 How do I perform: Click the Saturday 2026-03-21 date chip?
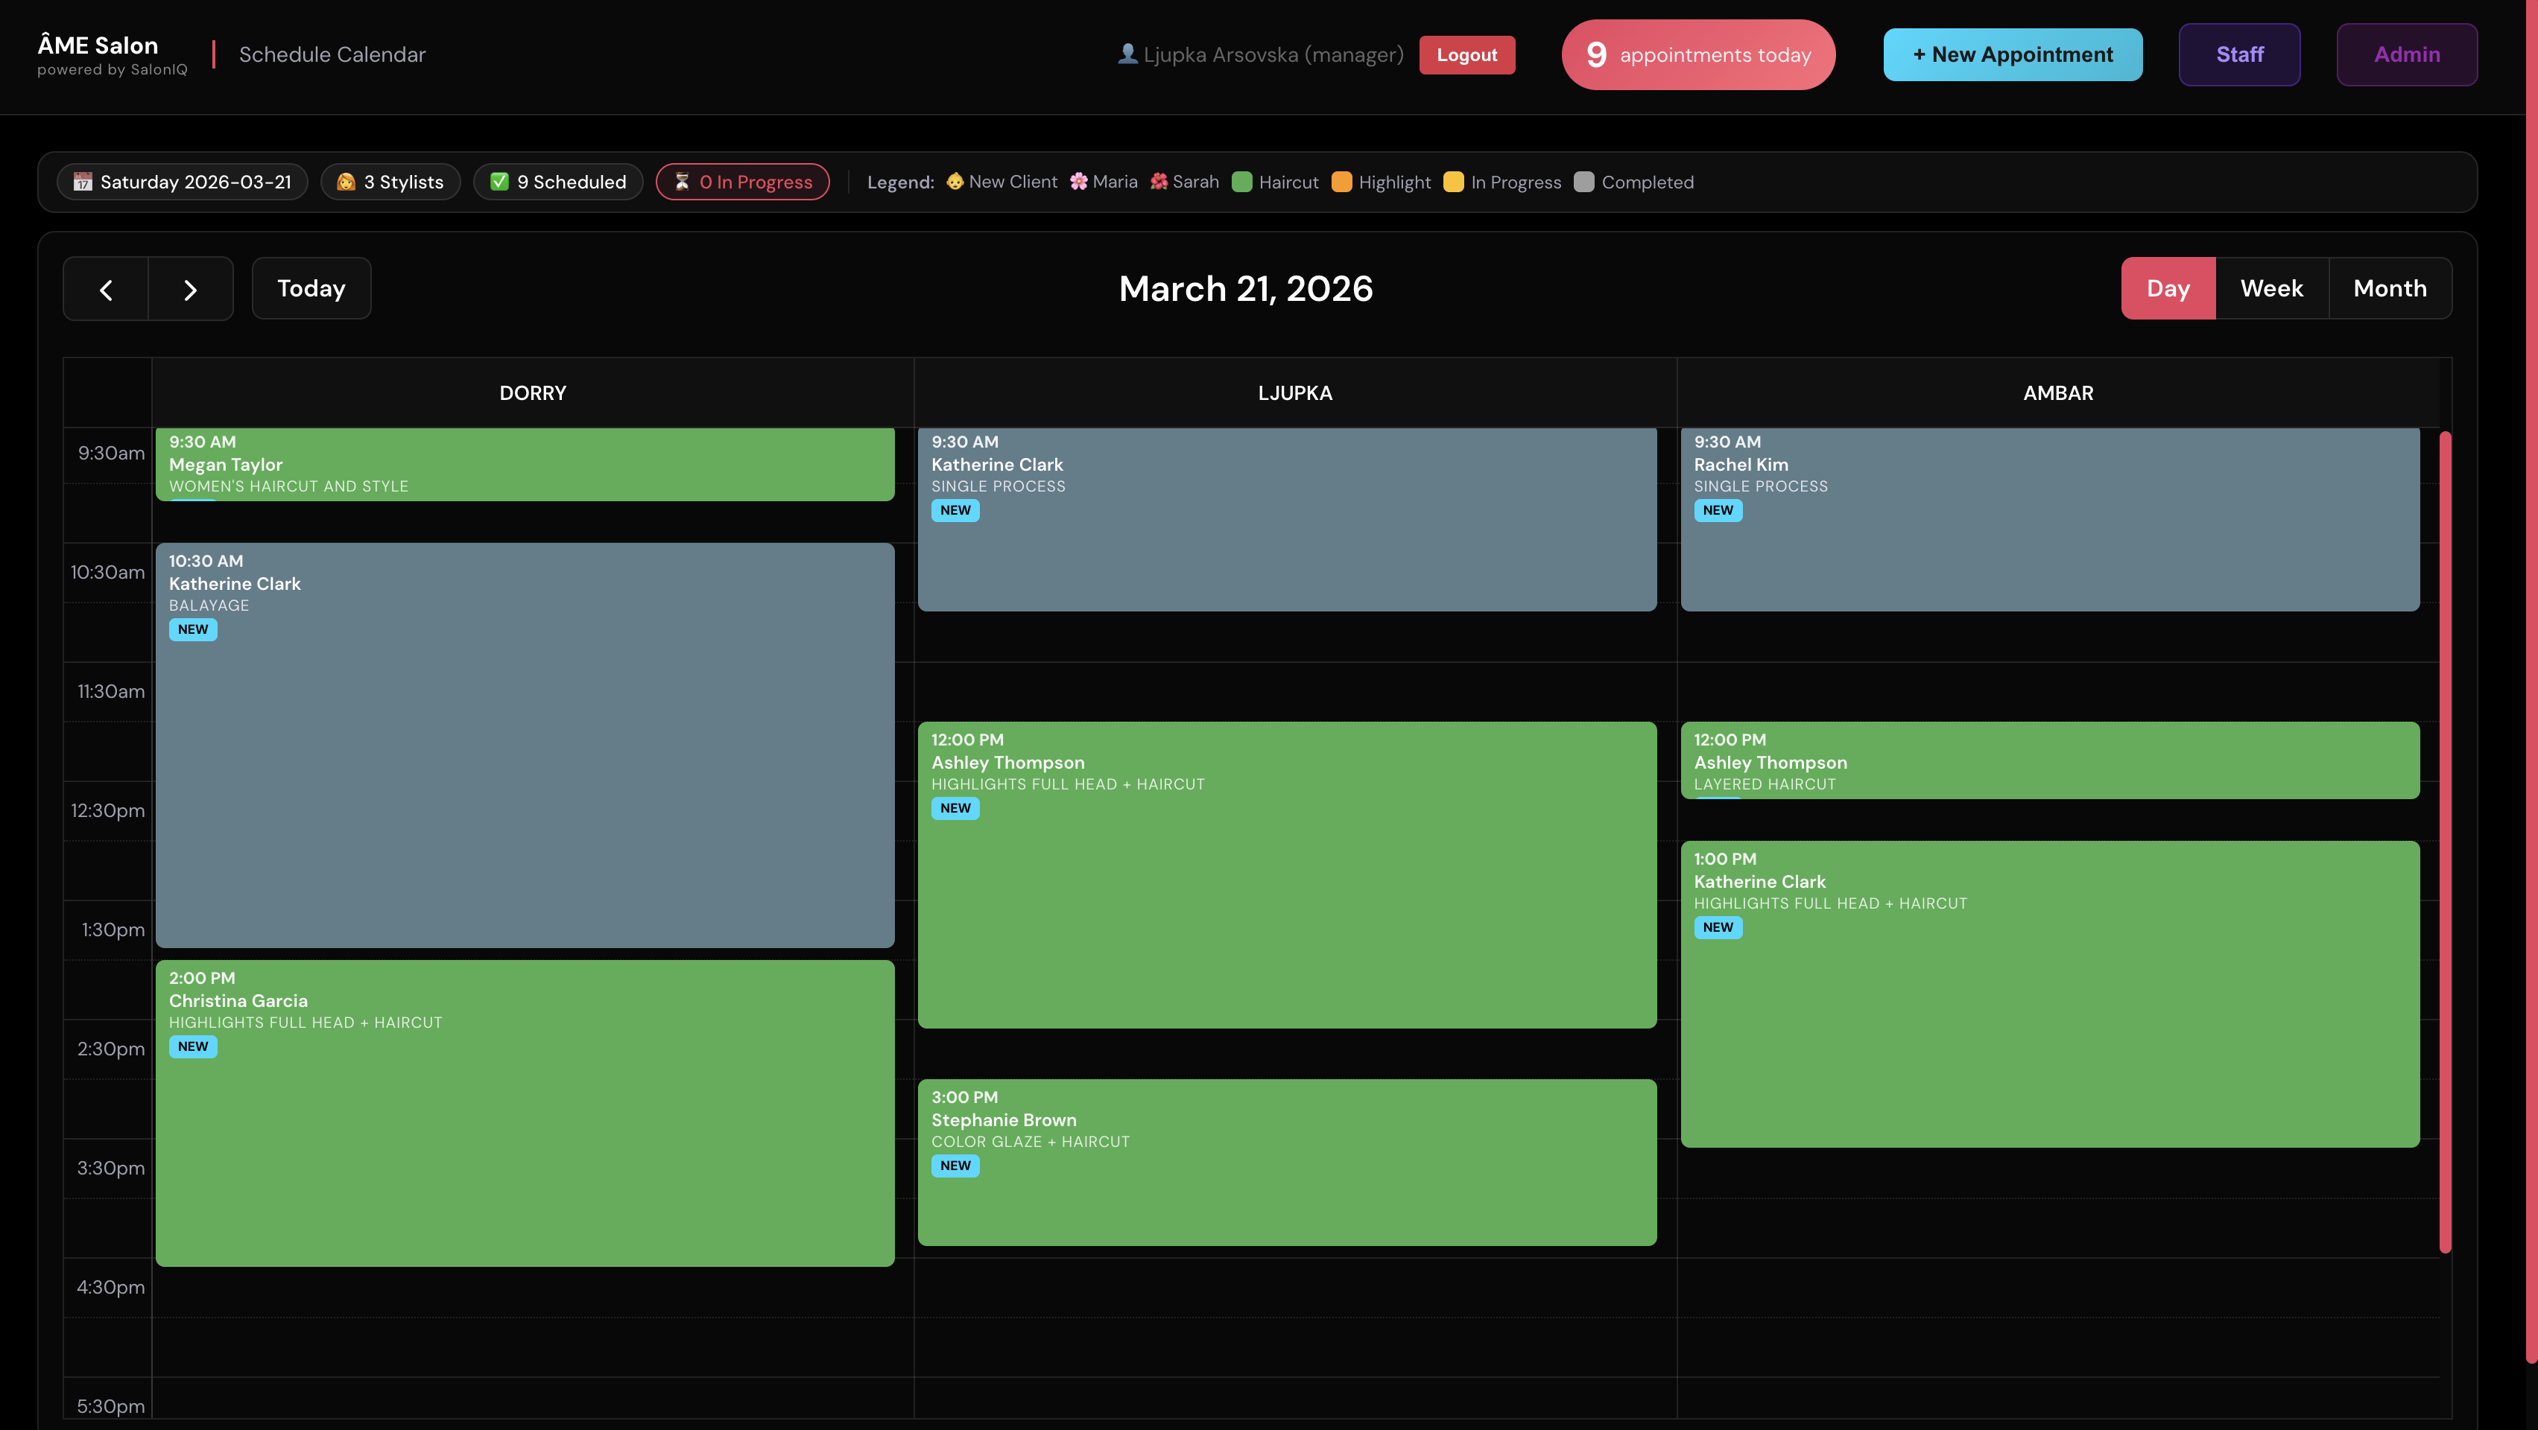click(x=183, y=182)
